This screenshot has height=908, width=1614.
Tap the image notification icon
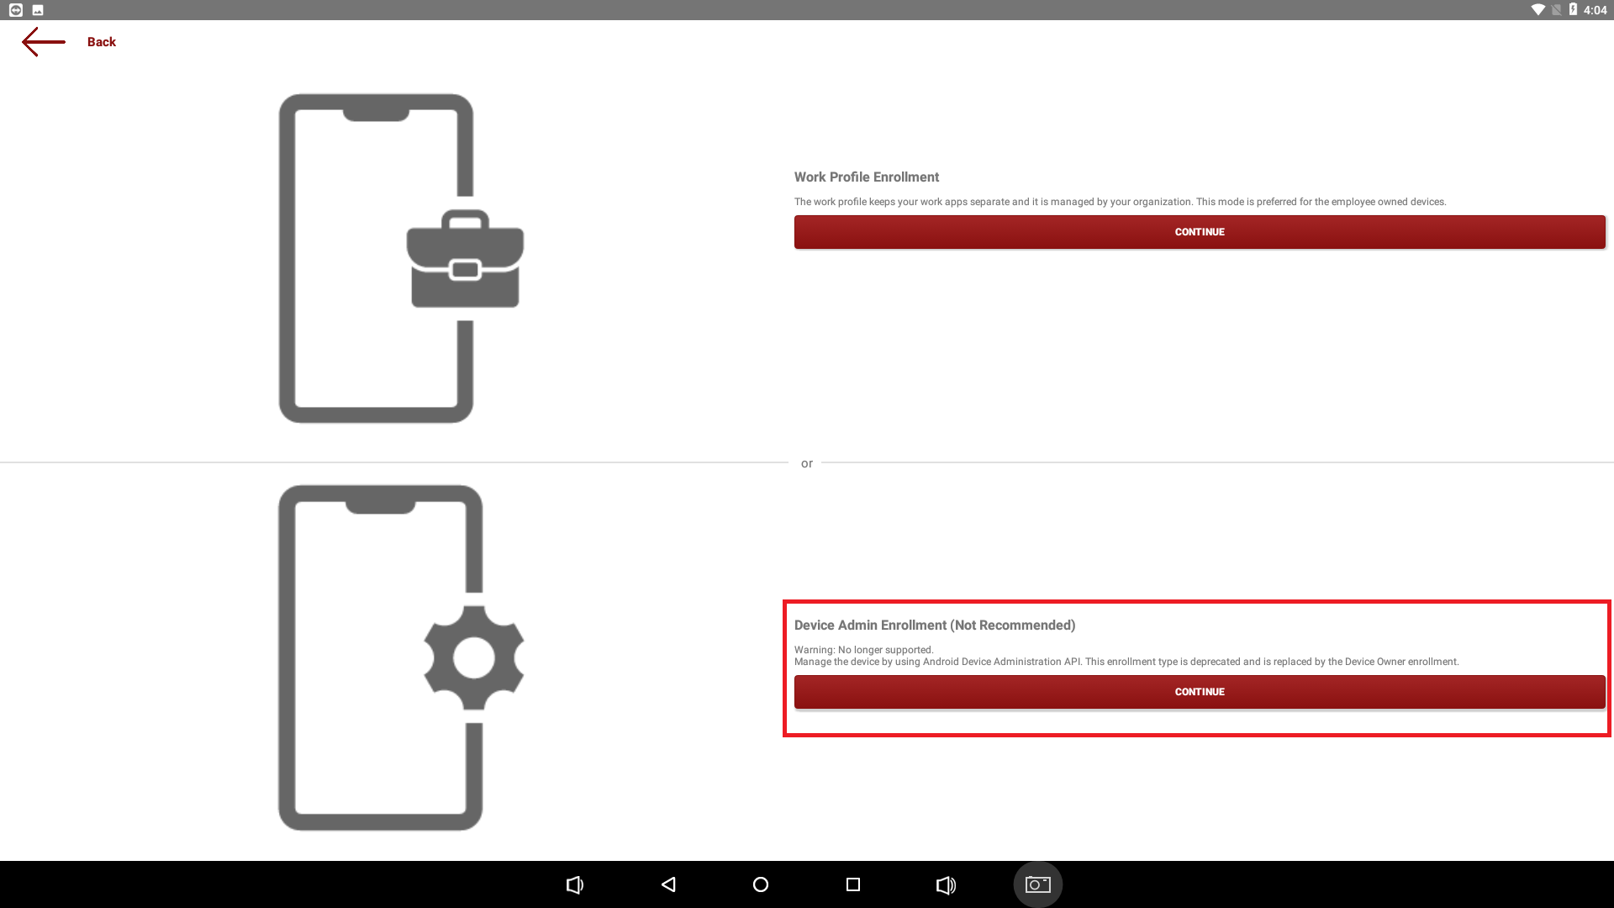[x=38, y=10]
